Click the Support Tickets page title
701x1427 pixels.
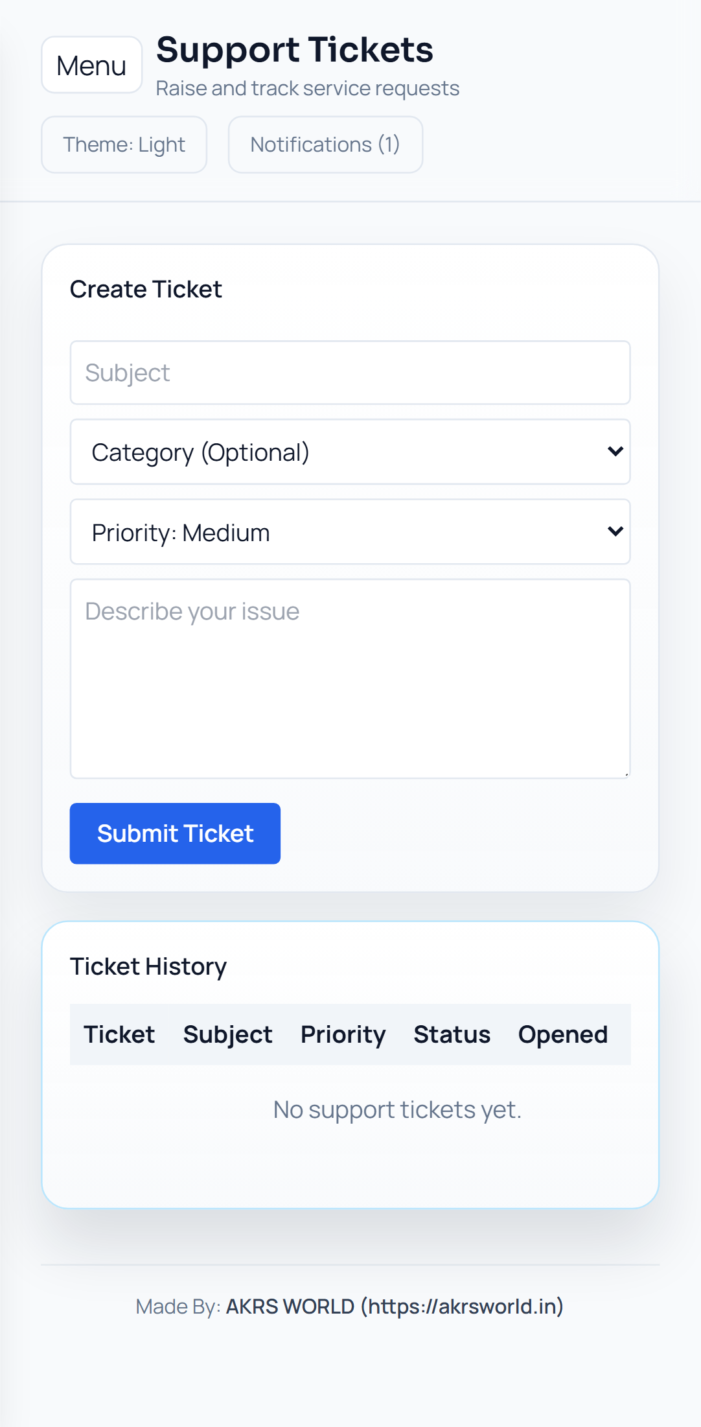pos(295,50)
